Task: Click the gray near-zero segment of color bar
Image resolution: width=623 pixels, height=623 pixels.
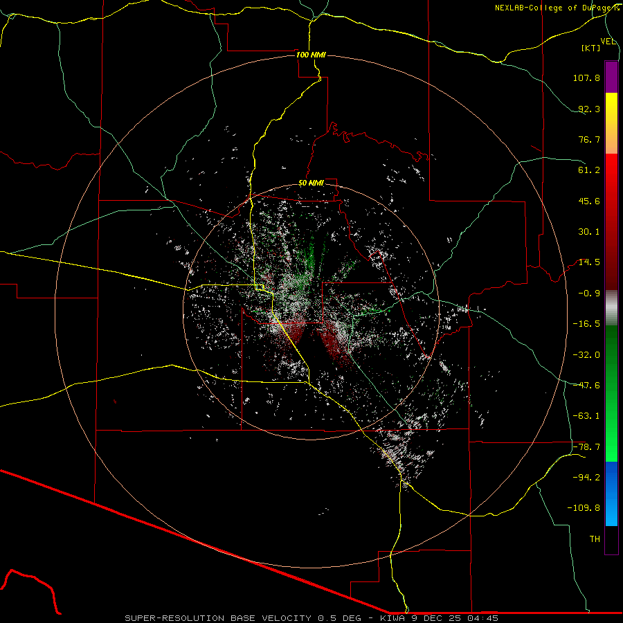Action: point(611,308)
